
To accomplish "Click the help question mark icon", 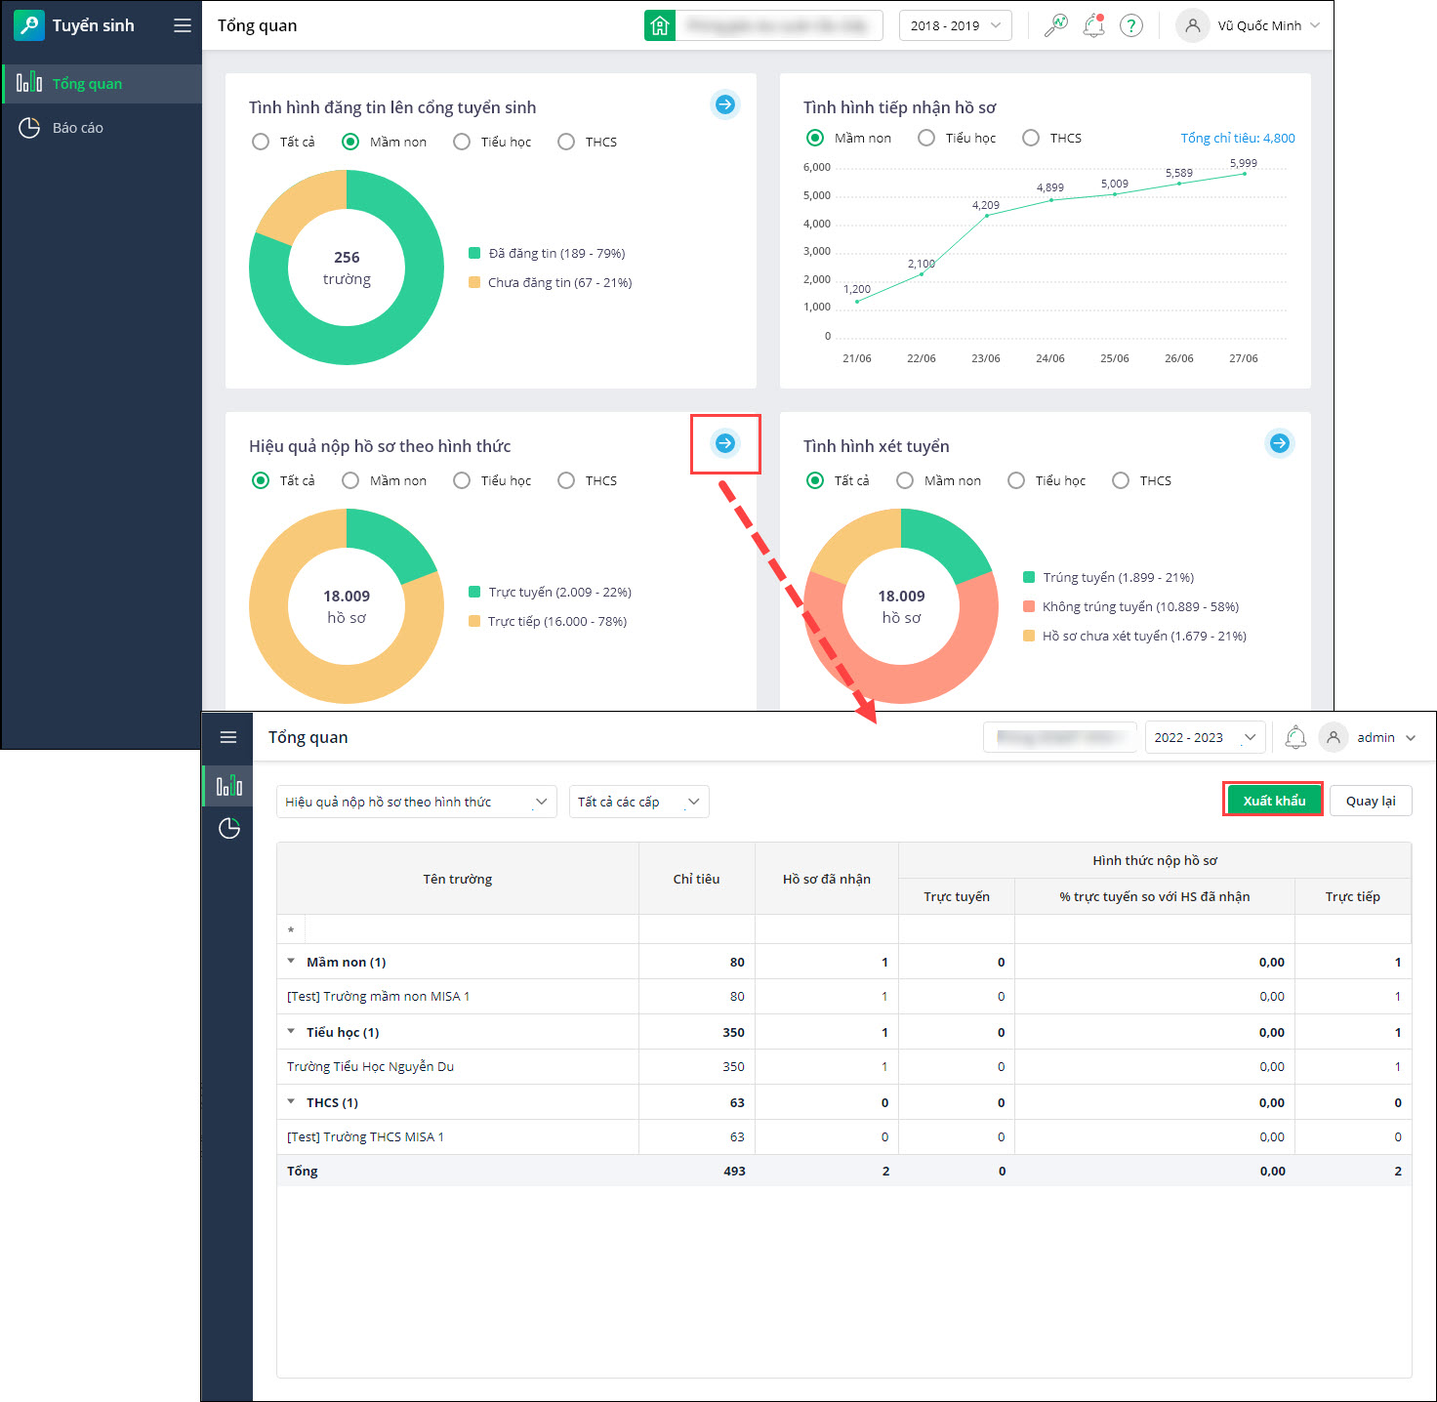I will 1130,25.
